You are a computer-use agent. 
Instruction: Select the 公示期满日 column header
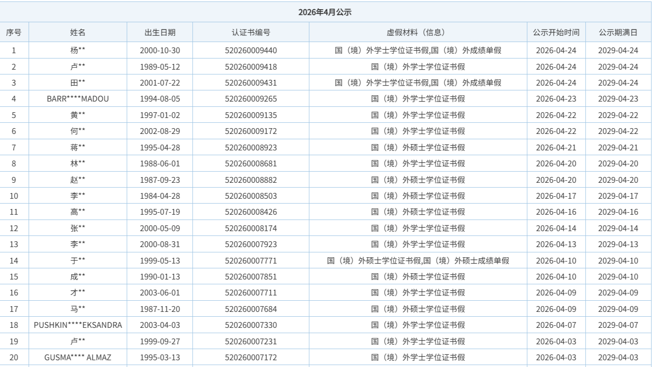click(x=618, y=33)
